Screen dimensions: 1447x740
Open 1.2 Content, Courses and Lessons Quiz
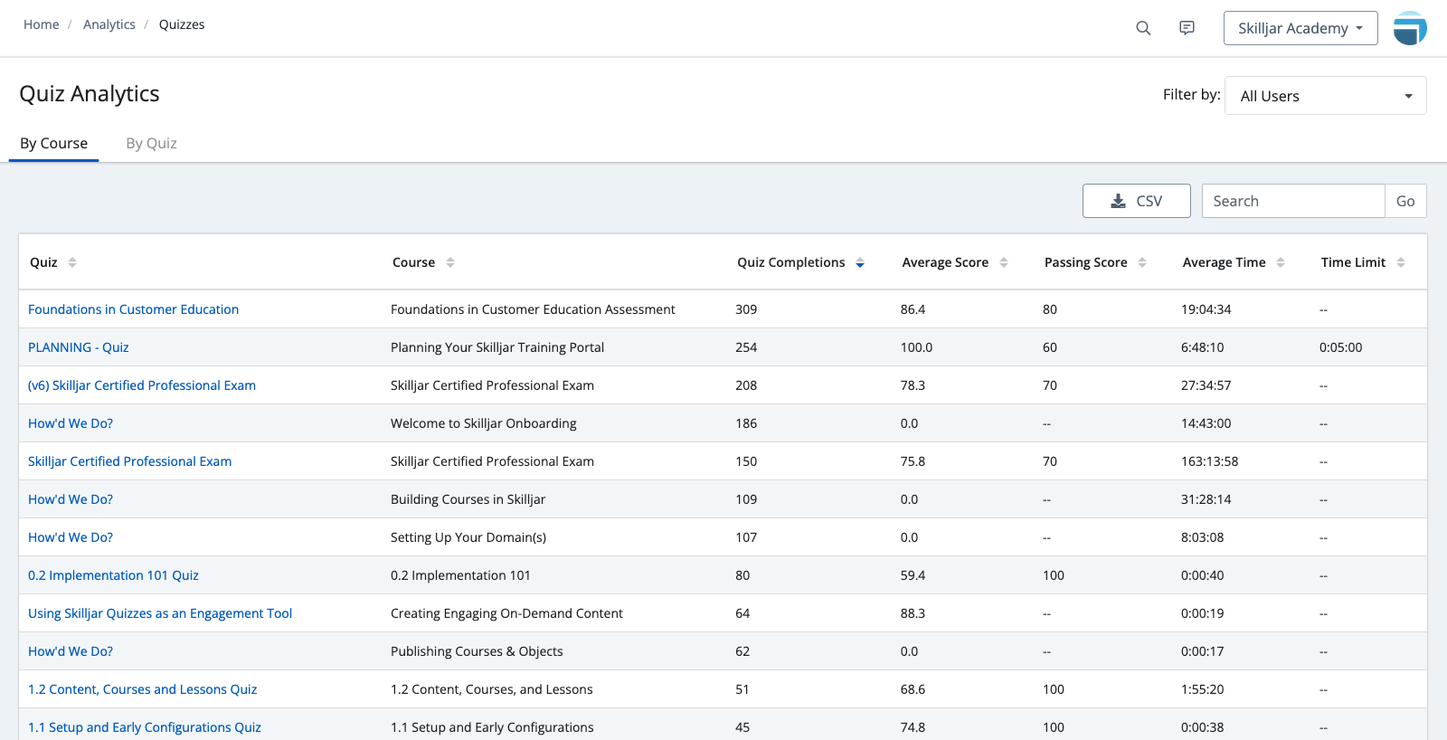click(x=142, y=689)
